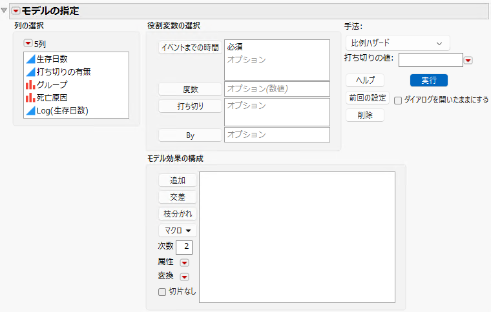Click the ヘルプ button
The image size is (491, 312).
click(x=365, y=81)
